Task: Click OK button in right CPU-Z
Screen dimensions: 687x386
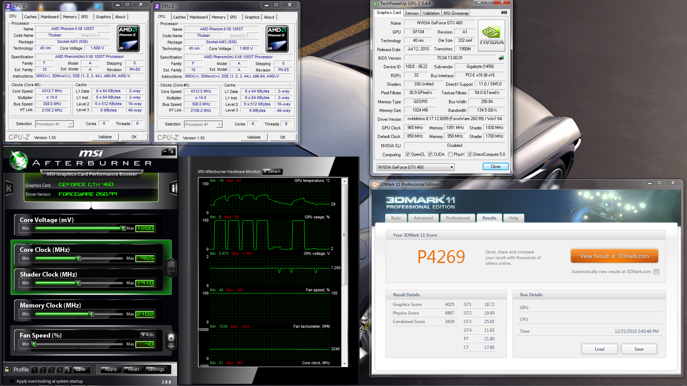Action: click(283, 137)
